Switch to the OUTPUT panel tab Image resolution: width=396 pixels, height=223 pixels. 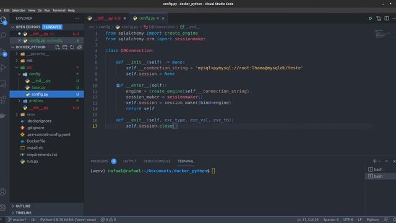pyautogui.click(x=129, y=161)
